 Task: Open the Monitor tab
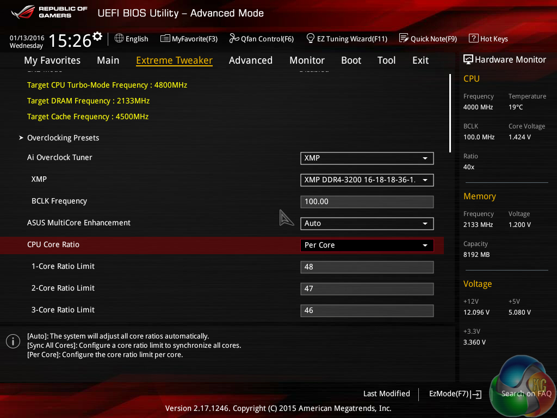(x=307, y=60)
